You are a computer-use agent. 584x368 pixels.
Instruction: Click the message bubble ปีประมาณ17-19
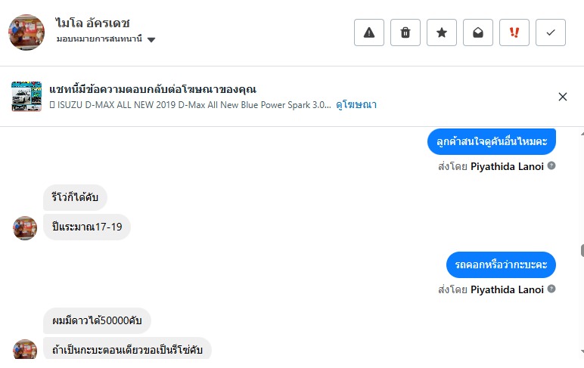87,227
